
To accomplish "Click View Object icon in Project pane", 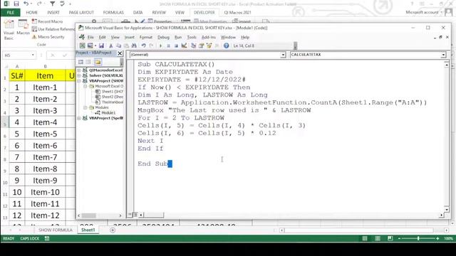I will 88,62.
